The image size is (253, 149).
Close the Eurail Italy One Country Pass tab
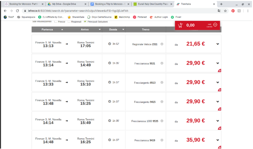tap(171, 4)
